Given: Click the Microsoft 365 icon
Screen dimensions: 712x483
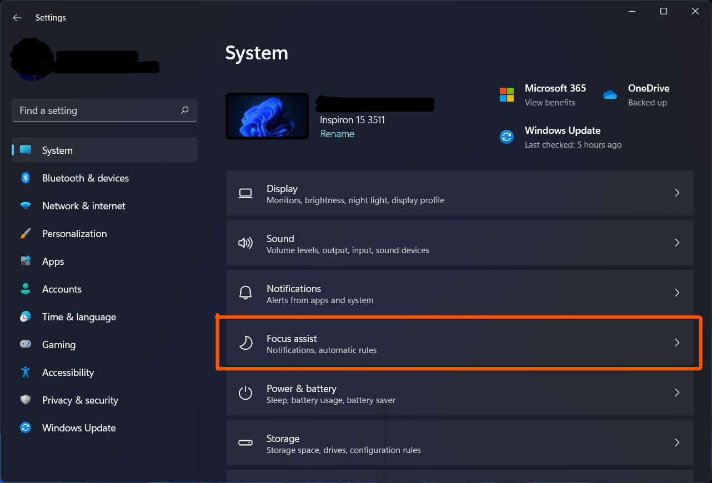Looking at the screenshot, I should [x=507, y=94].
